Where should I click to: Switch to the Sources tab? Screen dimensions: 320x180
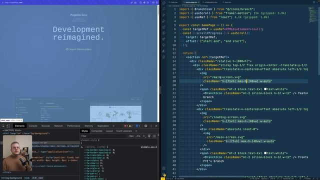pos(45,126)
